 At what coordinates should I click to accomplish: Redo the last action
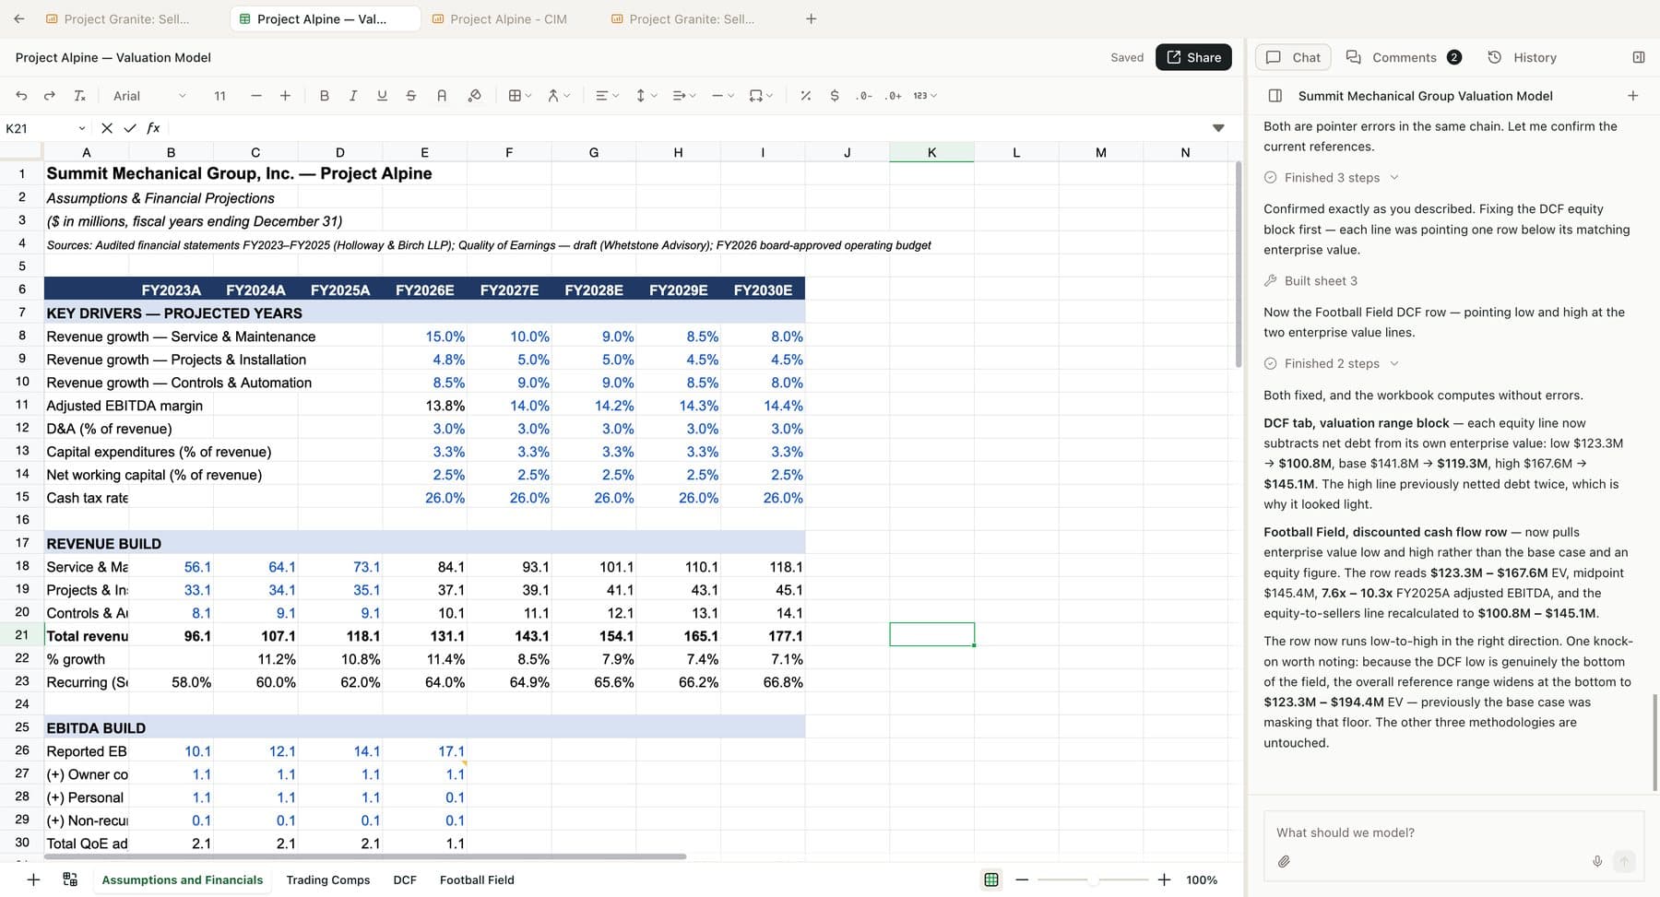[50, 96]
